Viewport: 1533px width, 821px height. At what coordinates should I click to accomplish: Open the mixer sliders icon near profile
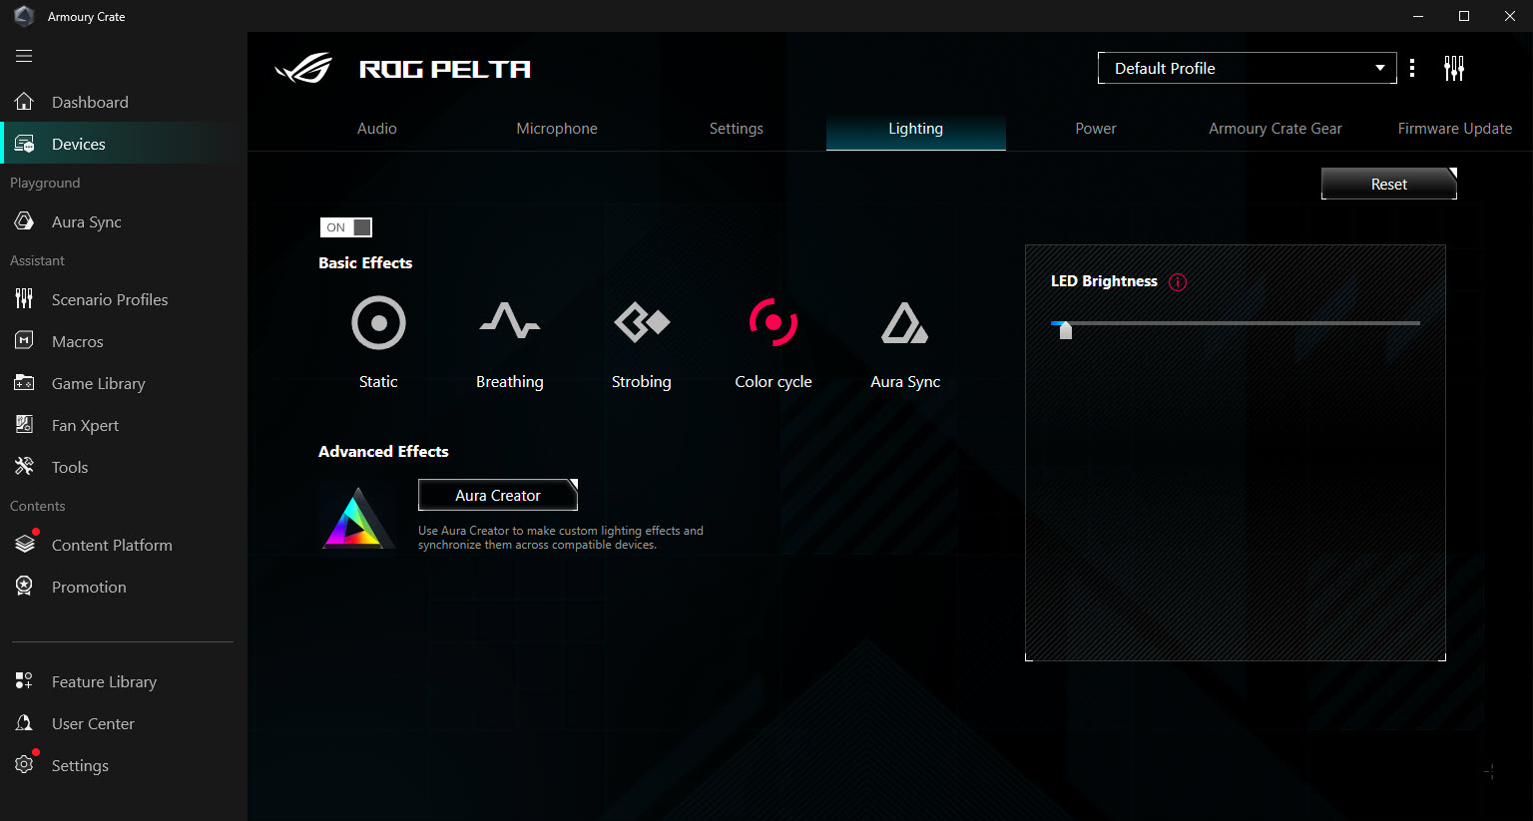1454,68
